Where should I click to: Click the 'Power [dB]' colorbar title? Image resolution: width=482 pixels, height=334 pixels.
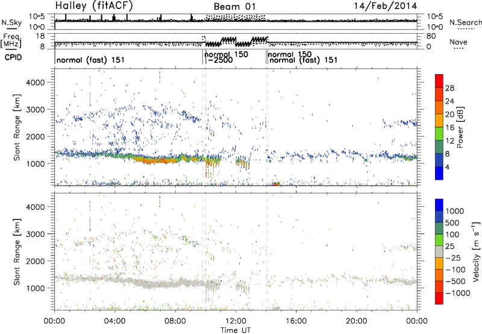460,127
